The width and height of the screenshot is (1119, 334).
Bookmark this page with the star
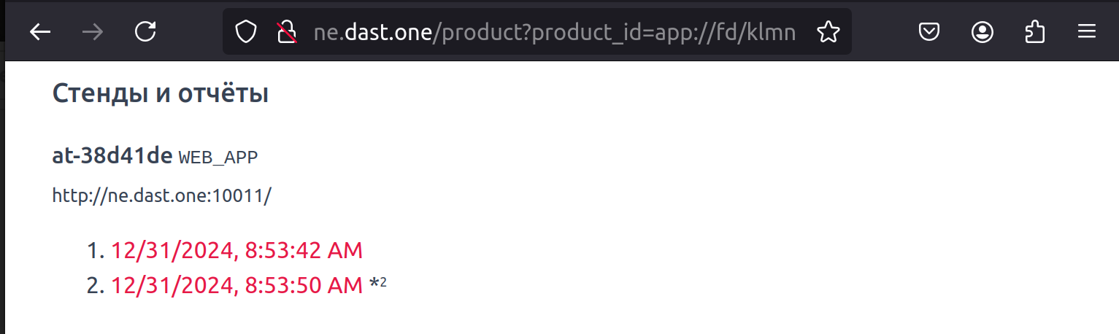coord(828,31)
